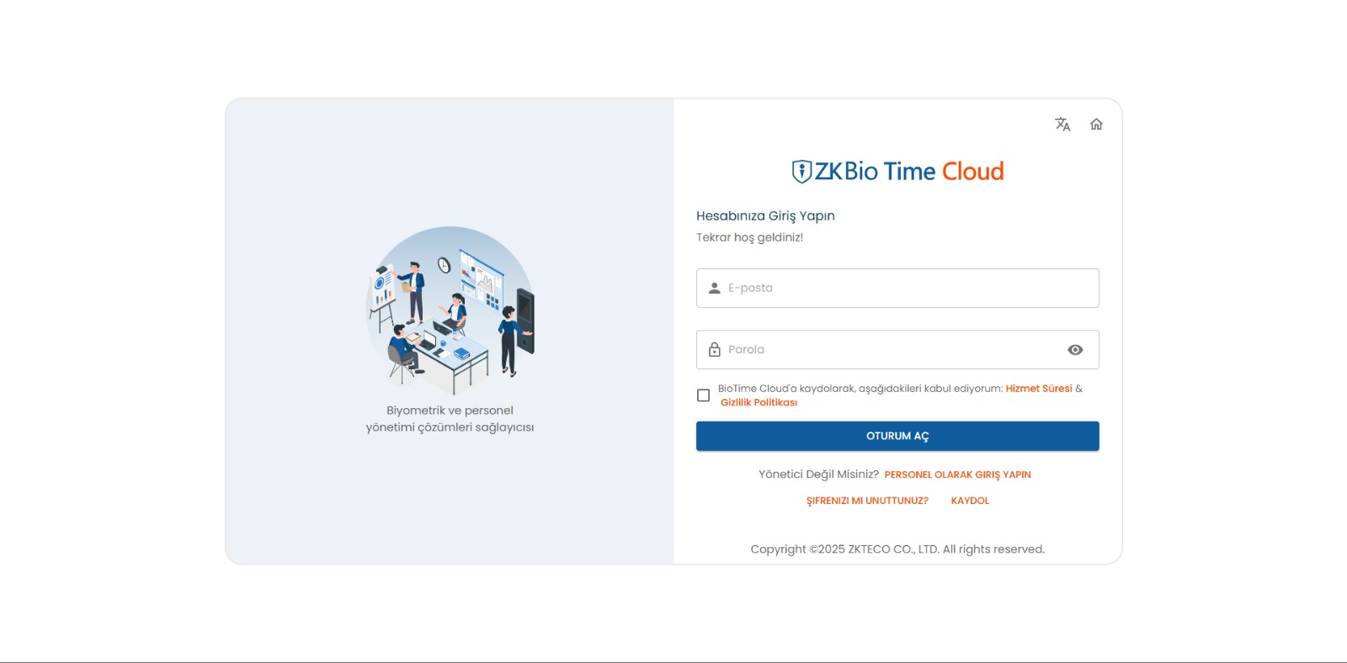Select PERSONEL OLARAK GIRIŞ YAPIN link
The height and width of the screenshot is (663, 1347).
[x=957, y=475]
